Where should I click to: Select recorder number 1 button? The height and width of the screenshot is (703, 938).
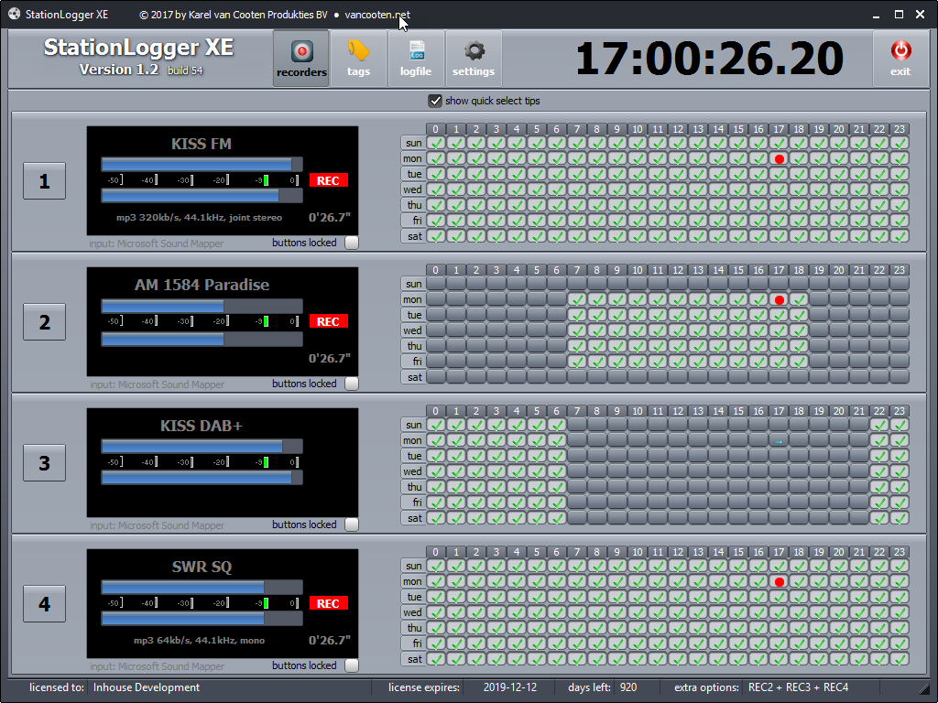click(44, 181)
